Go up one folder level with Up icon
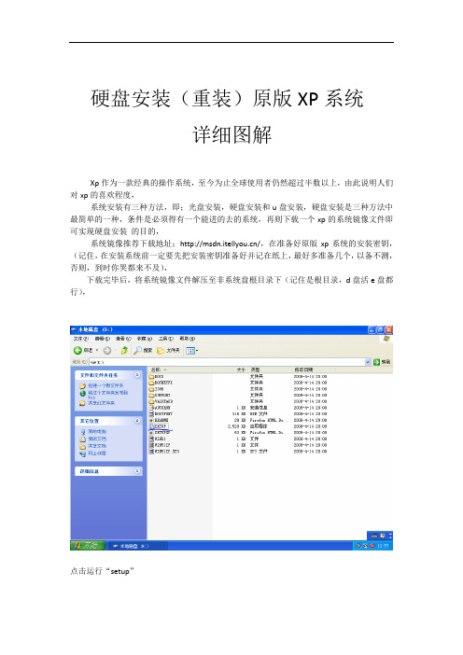The height and width of the screenshot is (655, 463). [x=124, y=351]
